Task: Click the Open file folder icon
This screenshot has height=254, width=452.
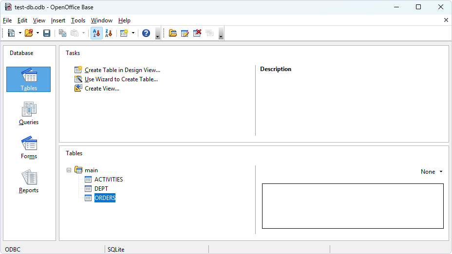Action: tap(29, 33)
